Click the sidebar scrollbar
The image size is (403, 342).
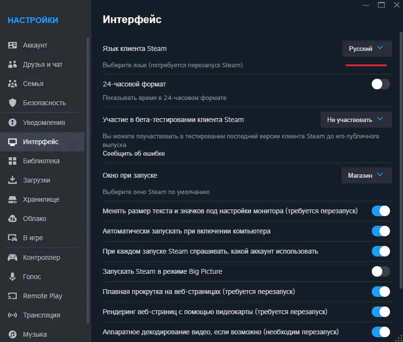pos(87,181)
